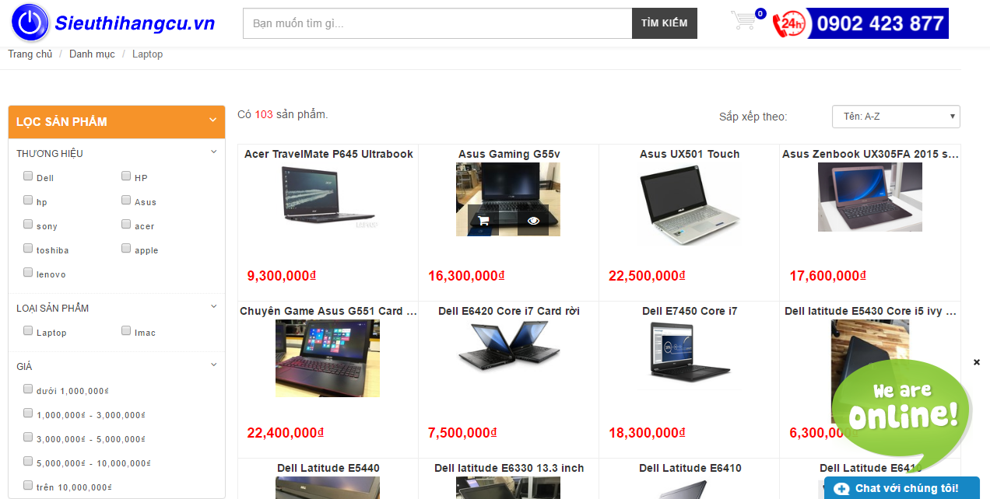The image size is (990, 499).
Task: Collapse the THƯƠNG HIỆU section chevron
Action: click(214, 152)
